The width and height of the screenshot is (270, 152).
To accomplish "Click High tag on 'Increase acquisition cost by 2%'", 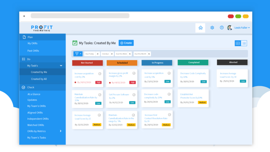I will point(98,82).
